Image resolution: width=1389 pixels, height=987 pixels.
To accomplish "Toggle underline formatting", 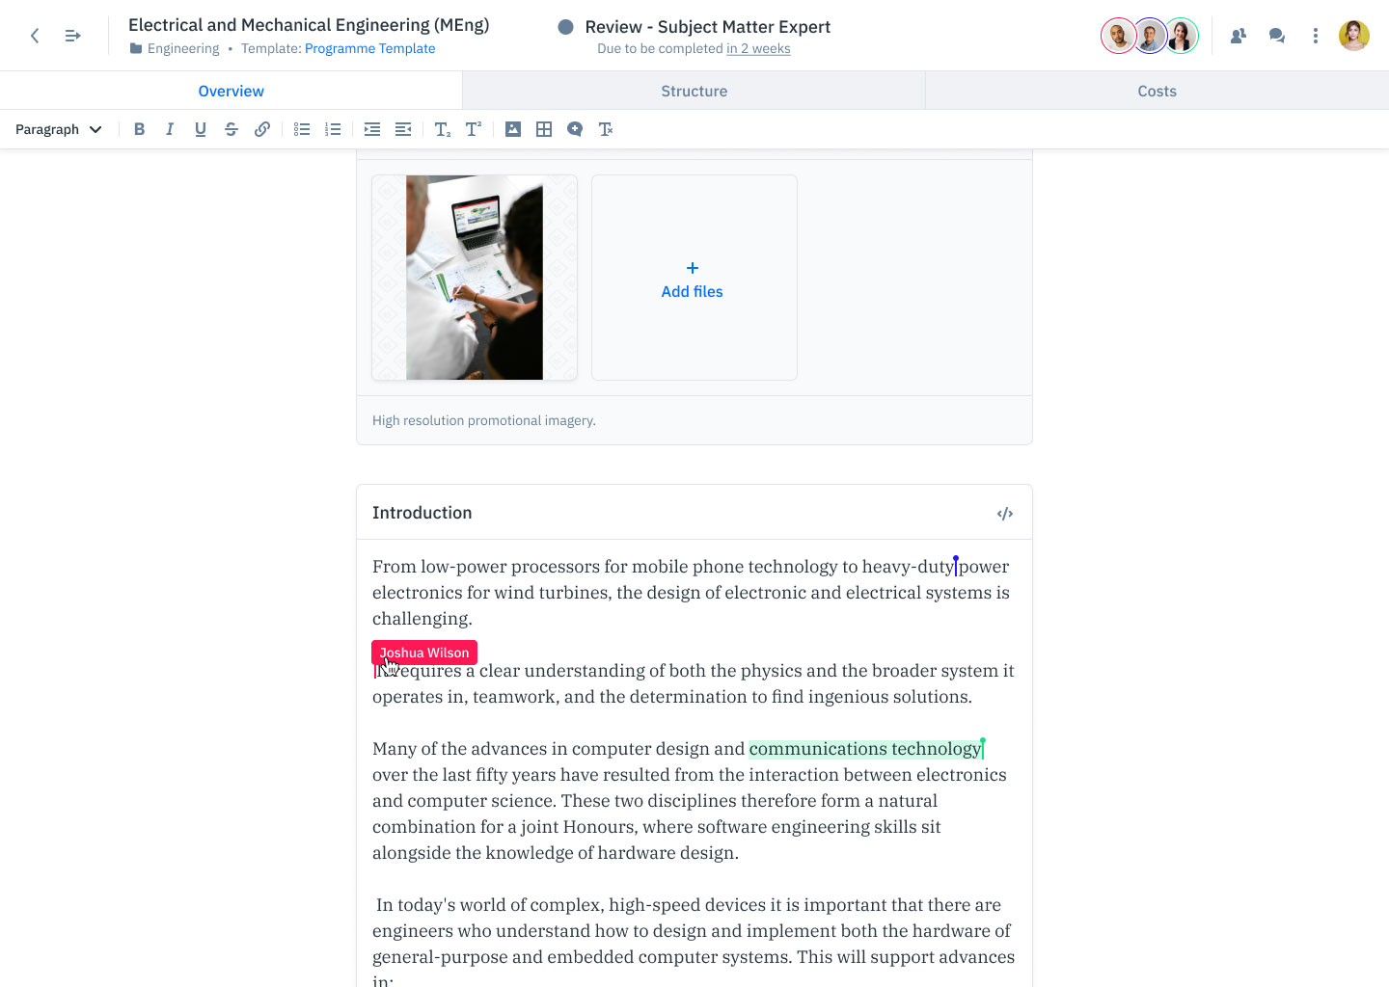I will click(x=201, y=128).
